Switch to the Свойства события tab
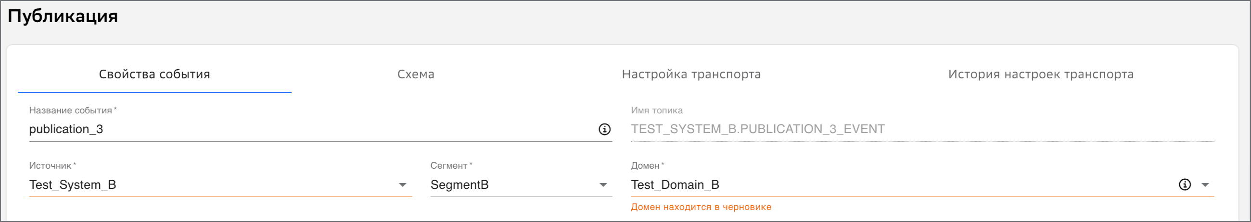Image resolution: width=1251 pixels, height=222 pixels. pos(154,74)
